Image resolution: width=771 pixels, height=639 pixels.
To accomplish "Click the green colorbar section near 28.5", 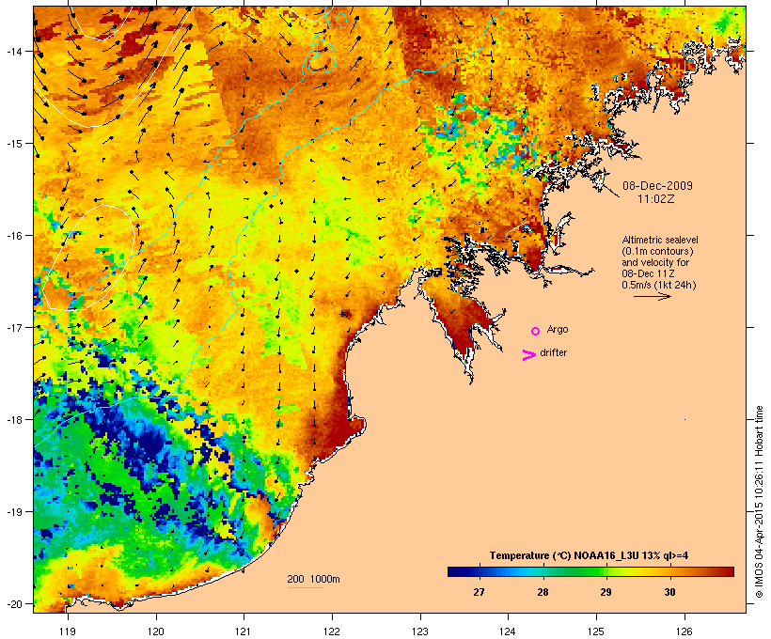I will [574, 571].
